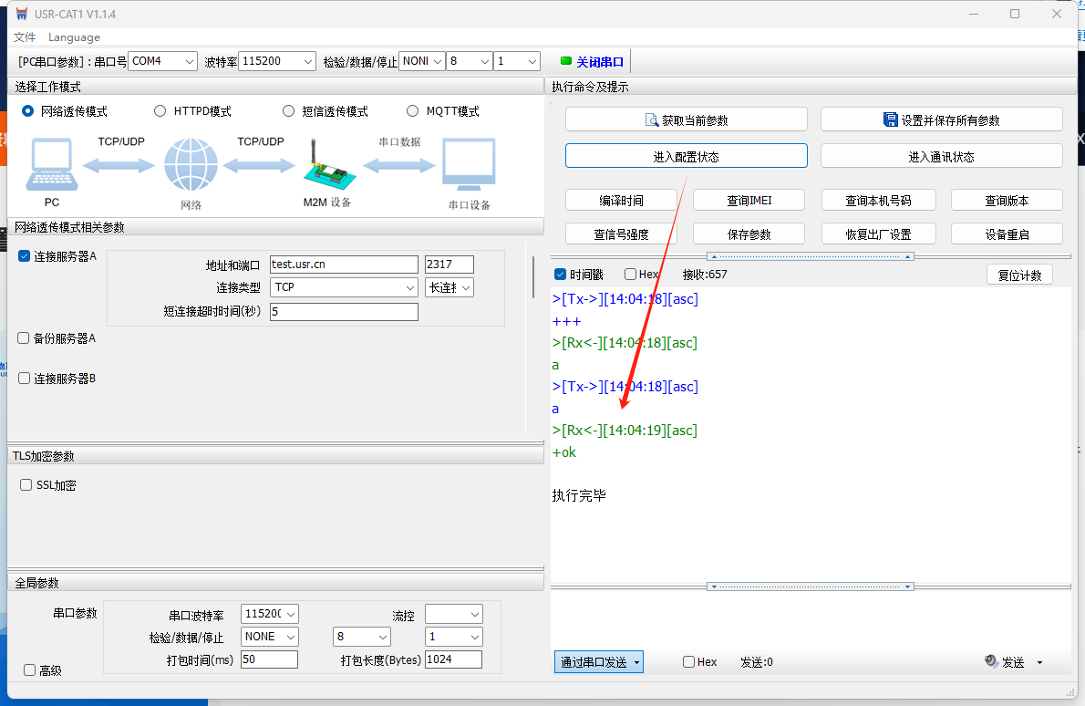Enable the SSL加密 checkbox
This screenshot has height=706, width=1085.
(26, 485)
